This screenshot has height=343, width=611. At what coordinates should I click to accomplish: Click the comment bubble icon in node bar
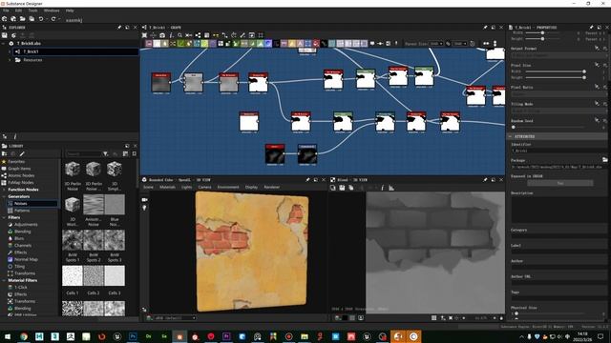(x=372, y=44)
